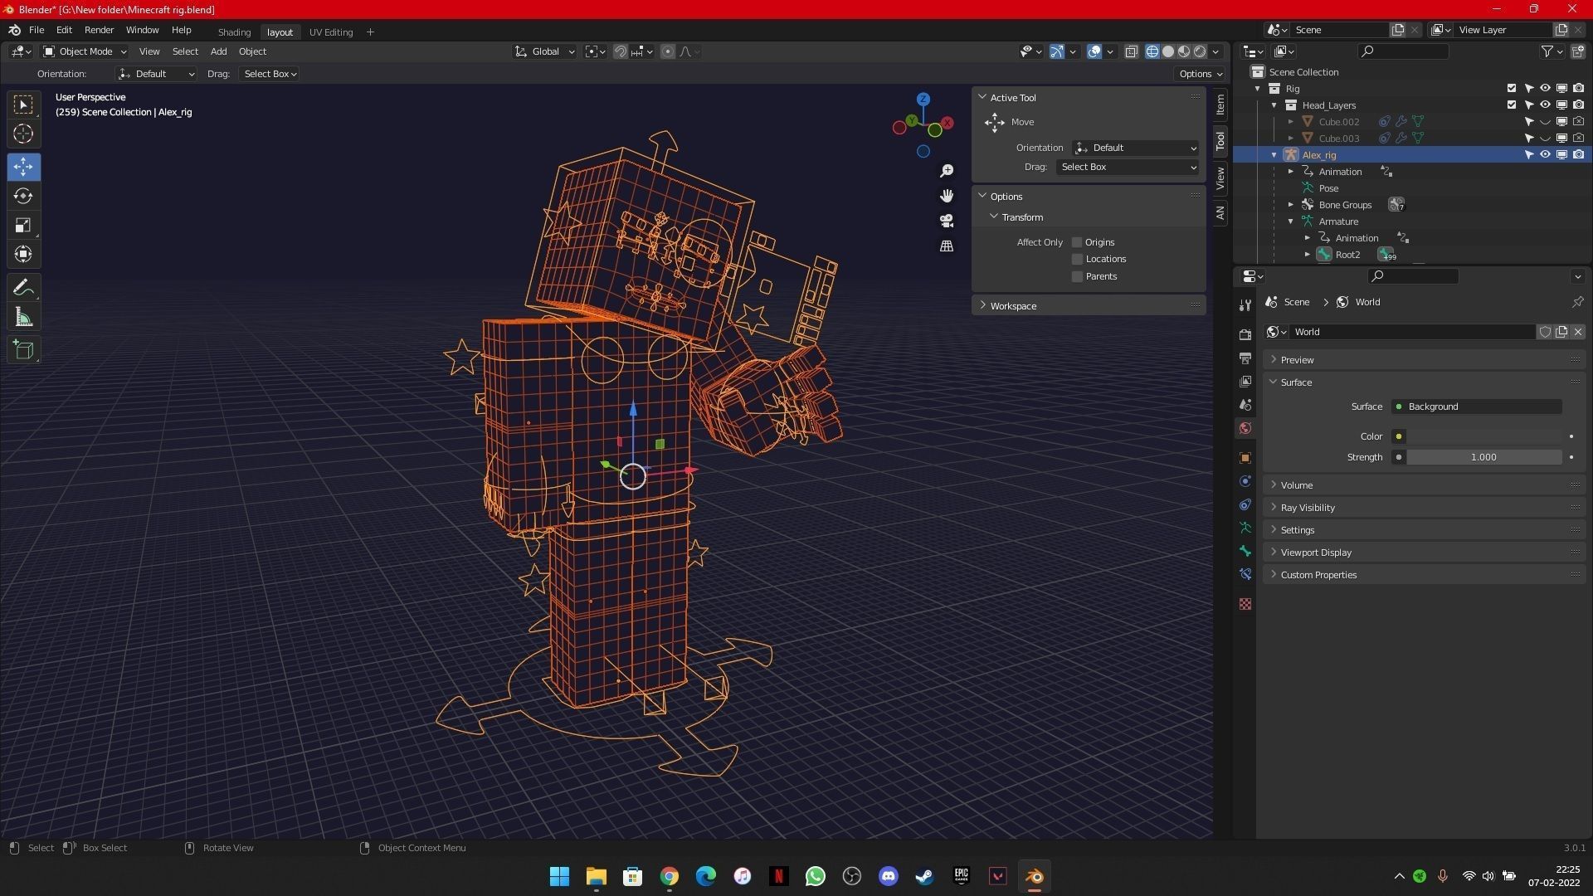
Task: Click the zoom view magnifier icon
Action: 947,171
